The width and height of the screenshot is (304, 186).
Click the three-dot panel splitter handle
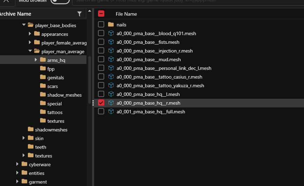(x=93, y=103)
